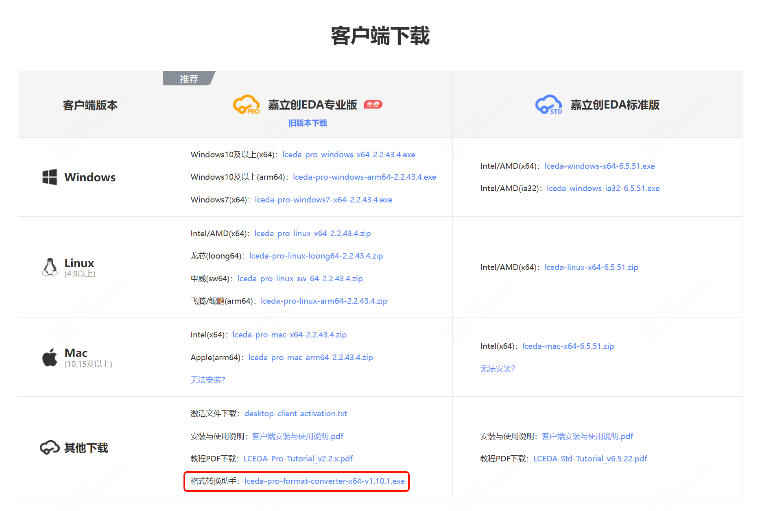Download desktop-client-activation.txt activation file
The image size is (762, 511).
[x=296, y=413]
